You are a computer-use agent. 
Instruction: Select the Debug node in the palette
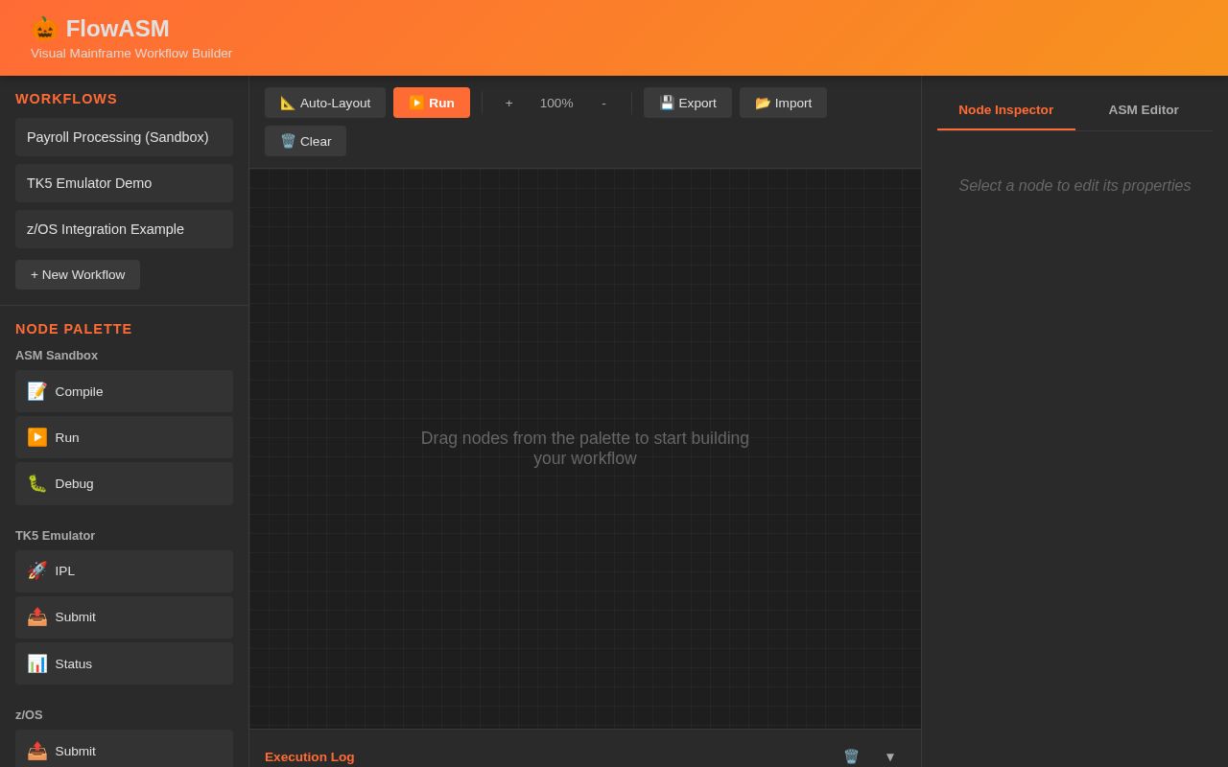[124, 483]
